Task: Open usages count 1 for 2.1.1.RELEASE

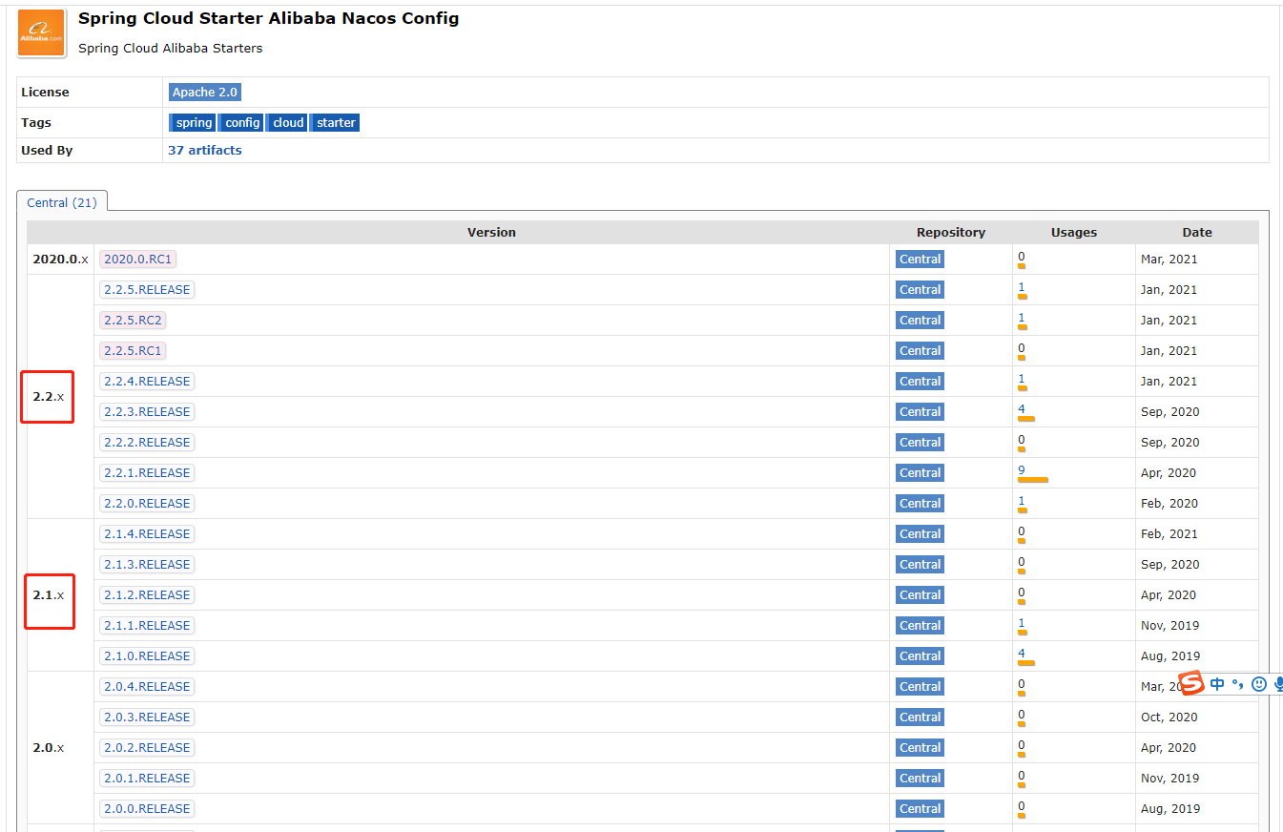Action: pyautogui.click(x=1022, y=623)
